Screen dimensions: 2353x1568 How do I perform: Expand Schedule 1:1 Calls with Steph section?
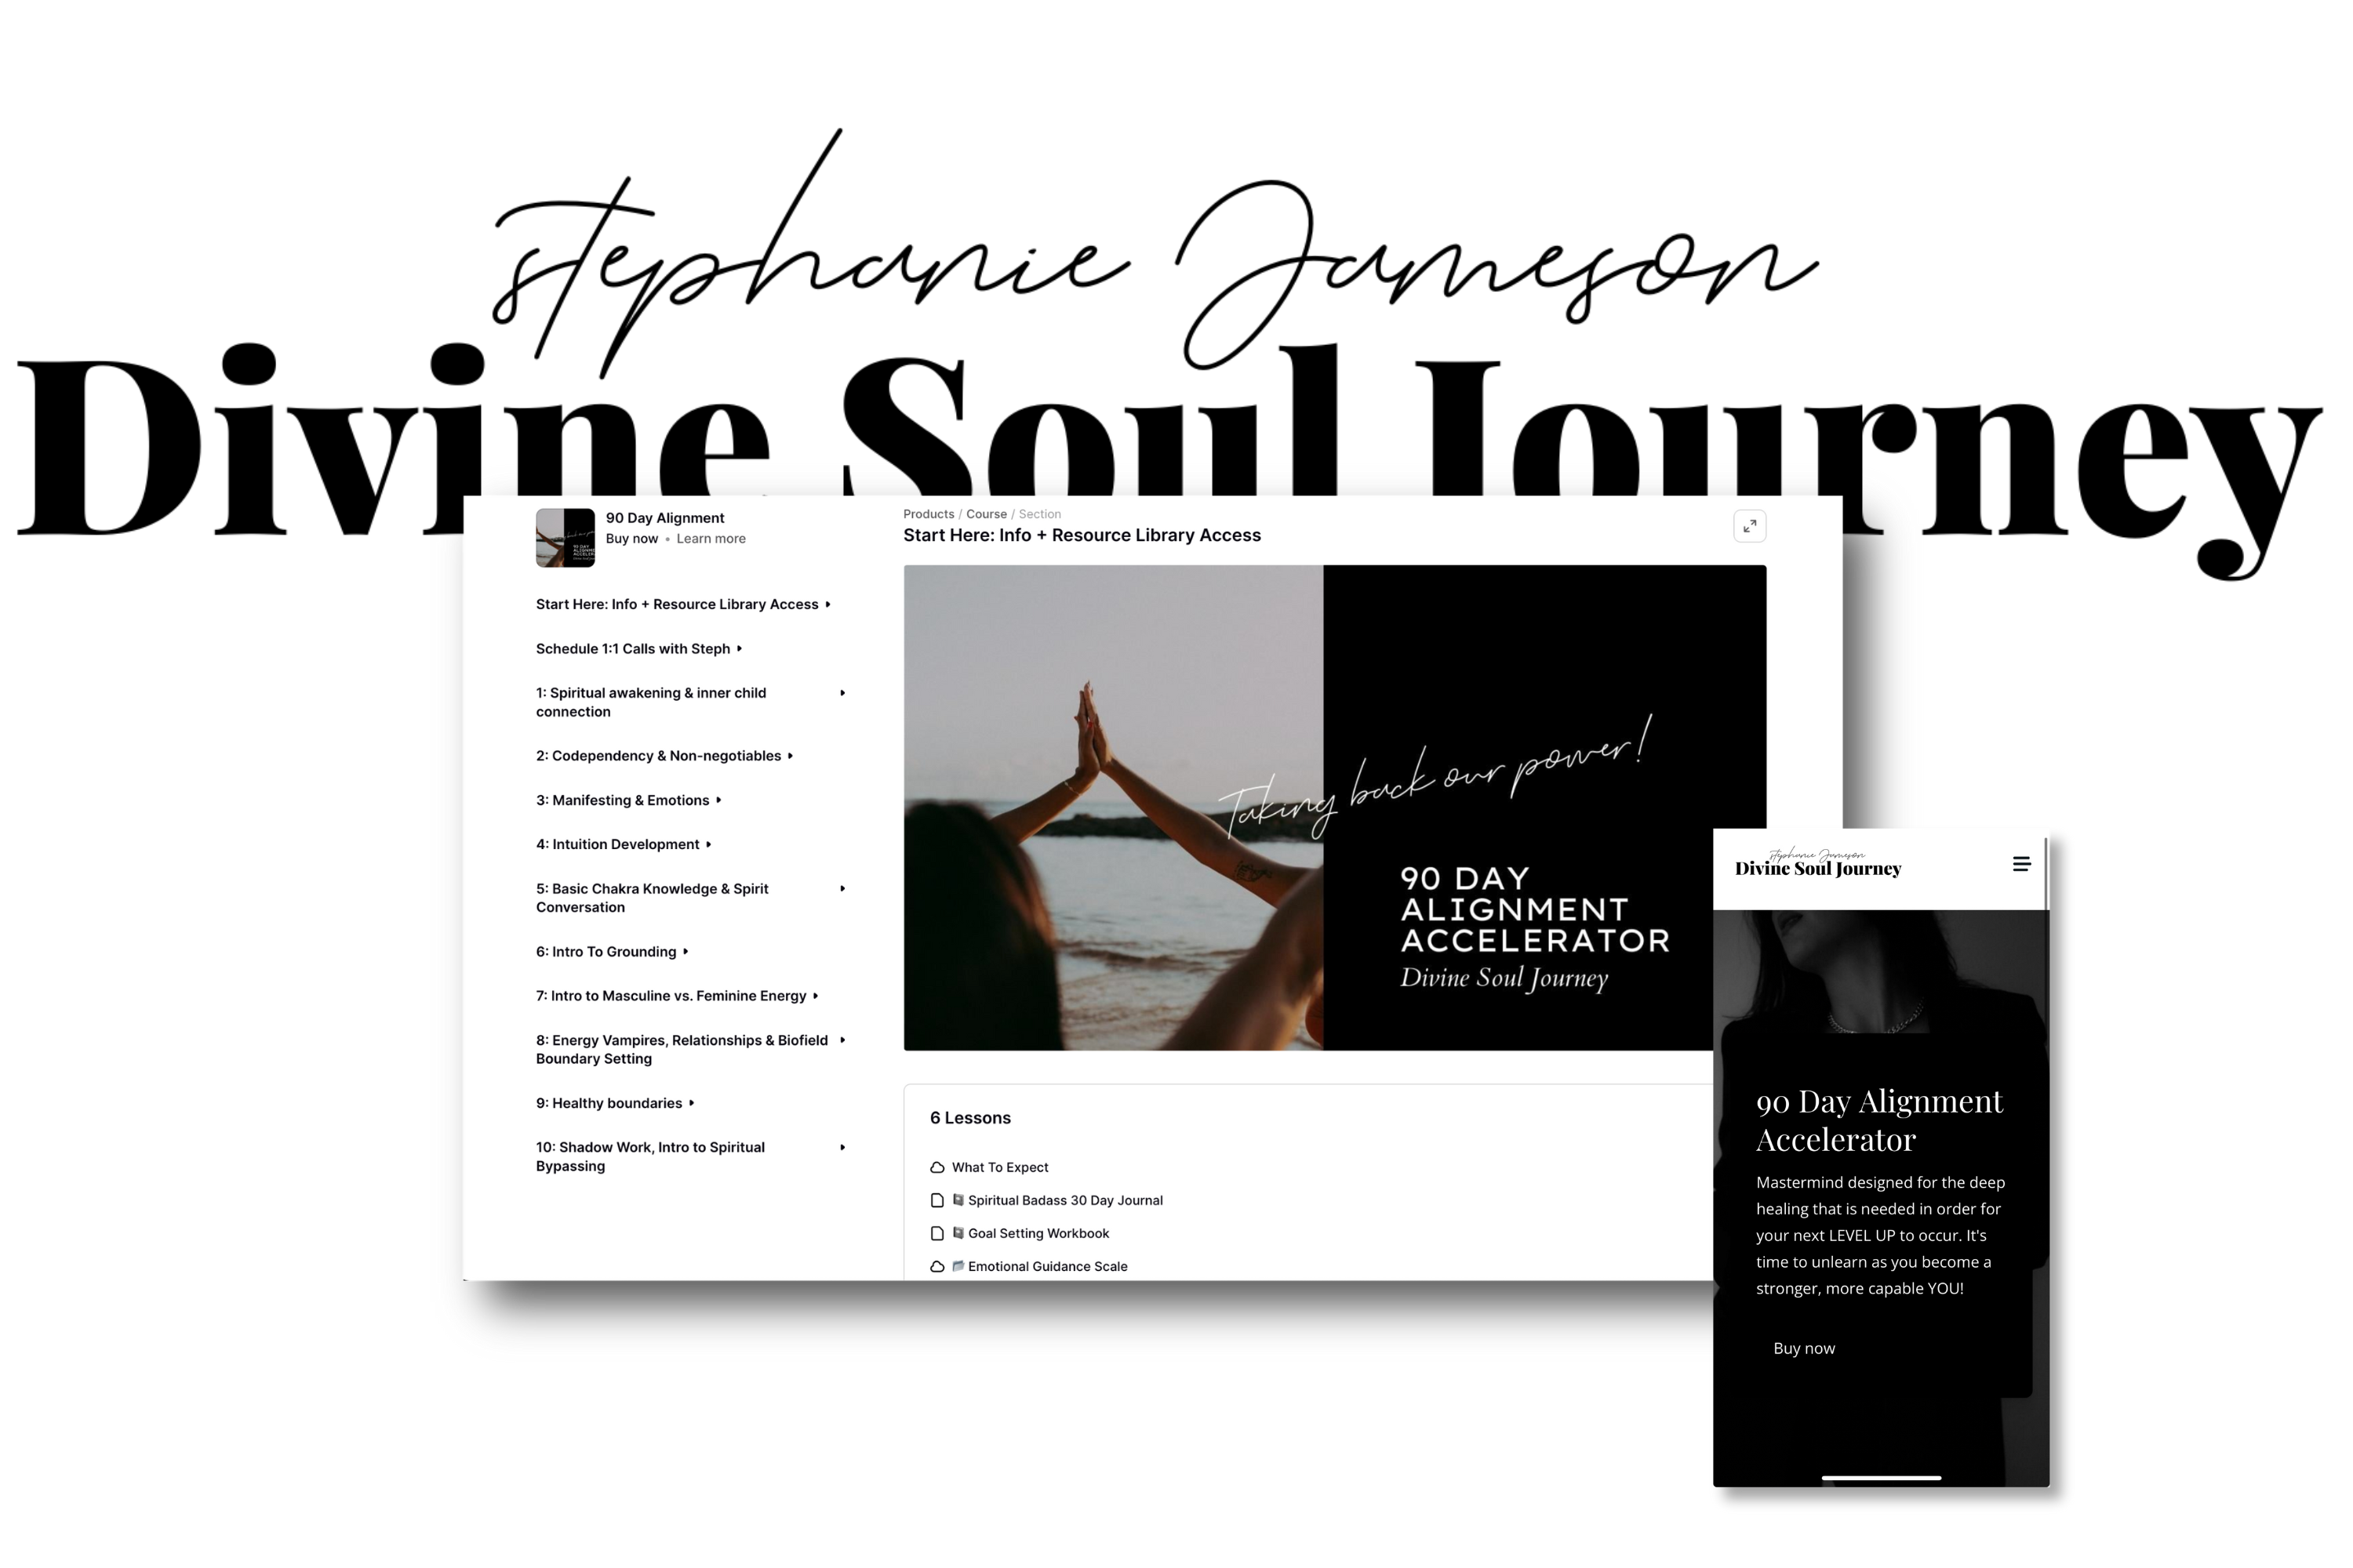[740, 649]
